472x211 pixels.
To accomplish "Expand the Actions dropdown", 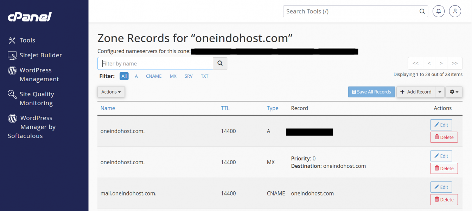I will click(111, 92).
